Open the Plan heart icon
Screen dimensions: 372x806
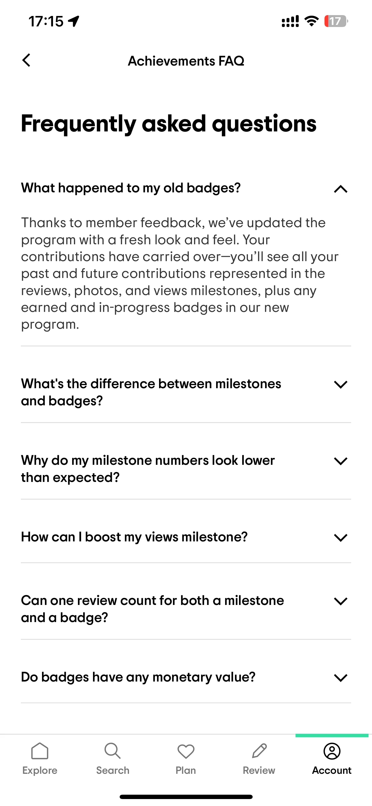click(186, 751)
